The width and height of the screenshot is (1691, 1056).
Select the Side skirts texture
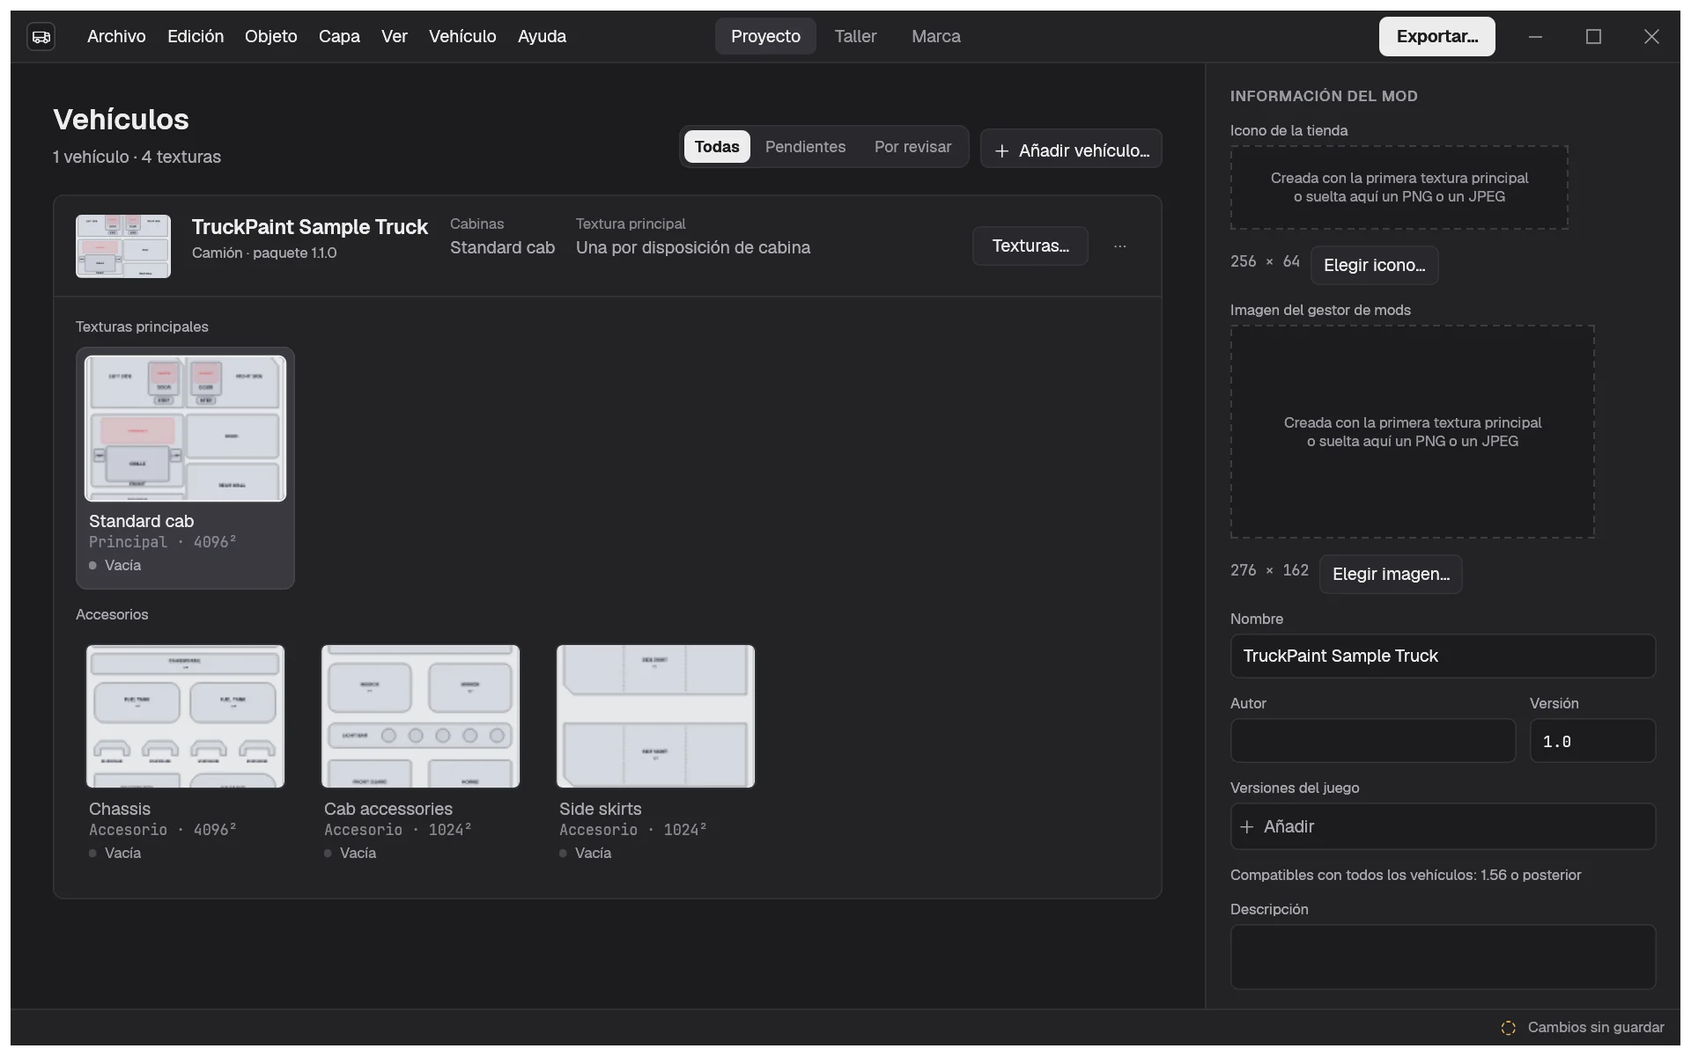click(x=655, y=752)
